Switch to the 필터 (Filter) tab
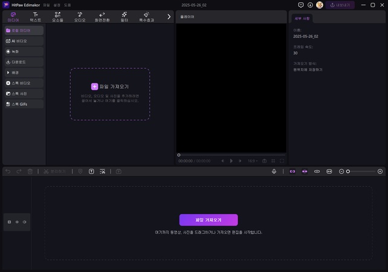This screenshot has height=272, width=388. point(124,16)
